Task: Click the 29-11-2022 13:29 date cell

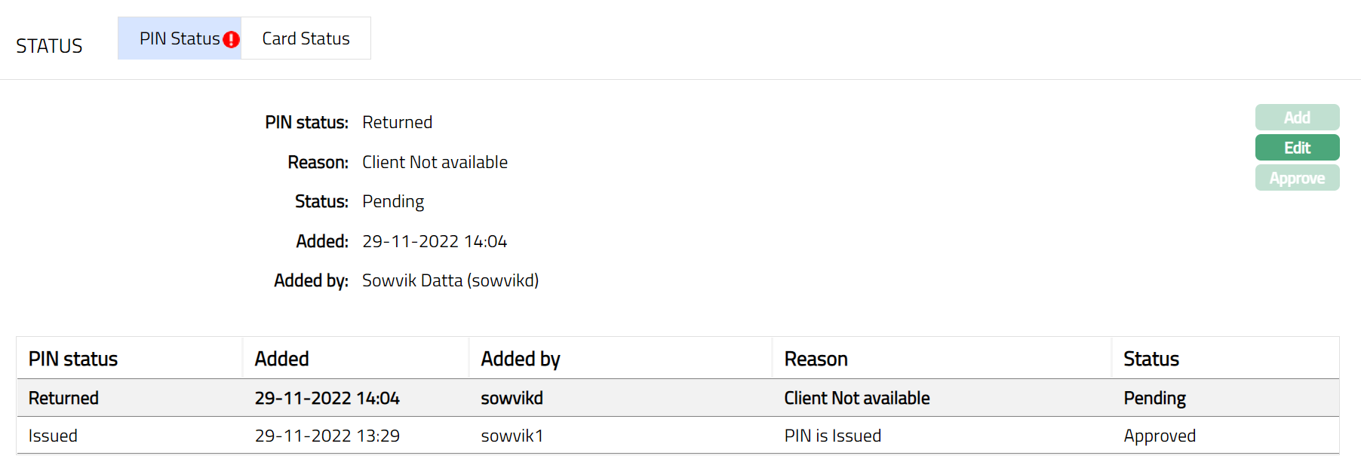Action: click(x=327, y=436)
